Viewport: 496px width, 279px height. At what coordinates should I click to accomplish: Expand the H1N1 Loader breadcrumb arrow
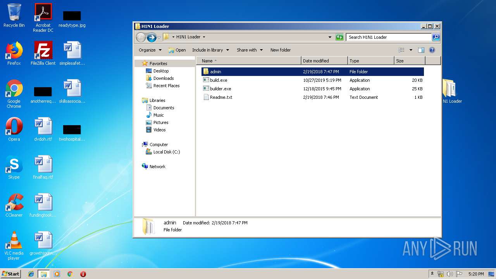click(x=204, y=37)
